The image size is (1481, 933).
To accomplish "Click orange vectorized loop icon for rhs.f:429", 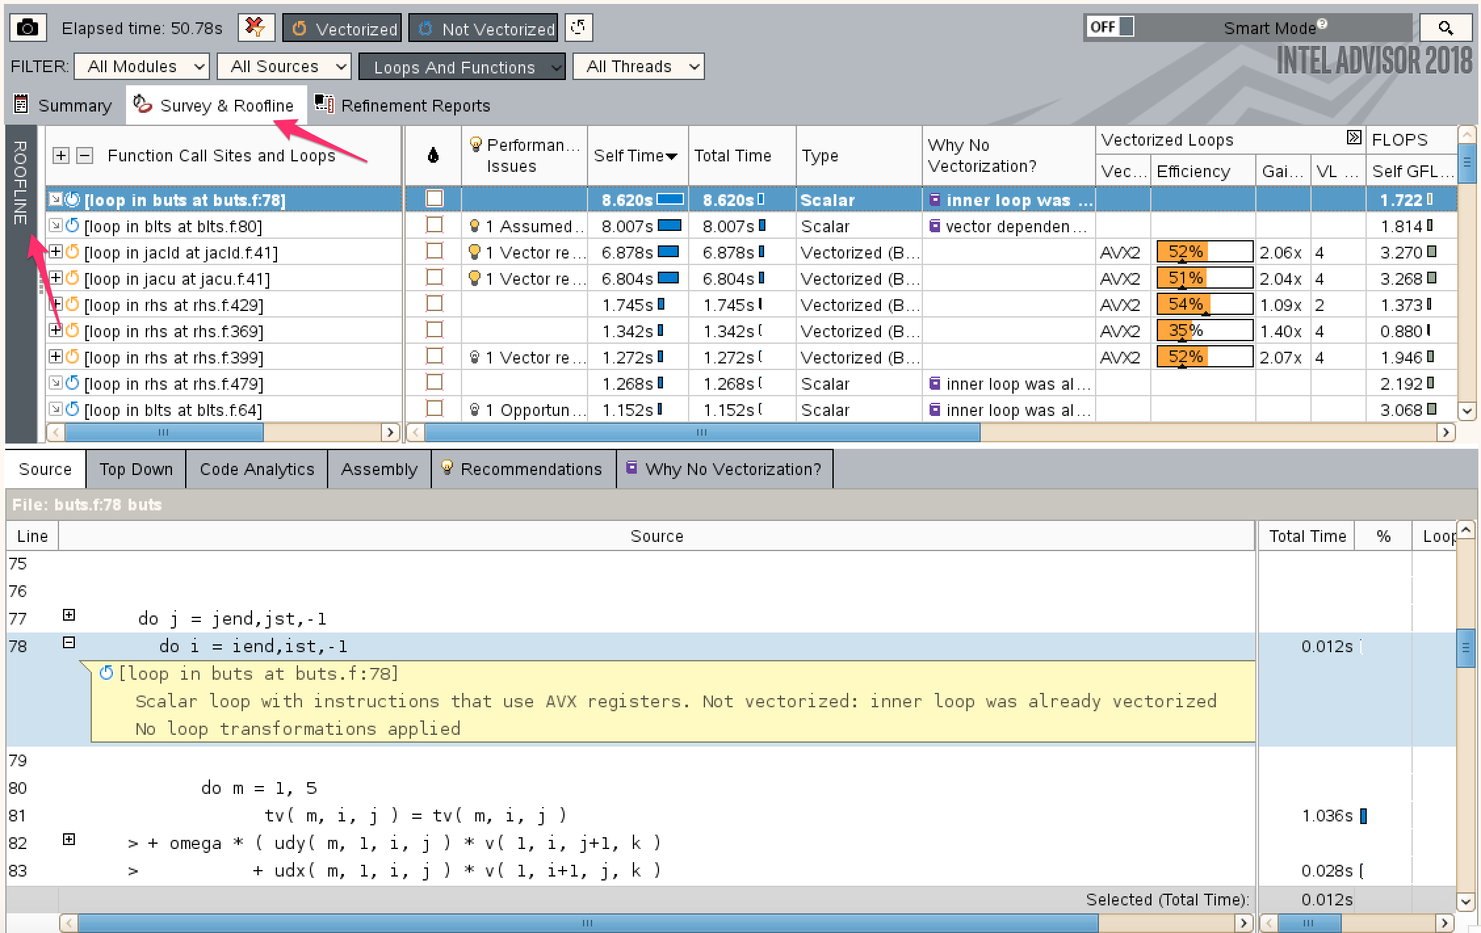I will [73, 304].
